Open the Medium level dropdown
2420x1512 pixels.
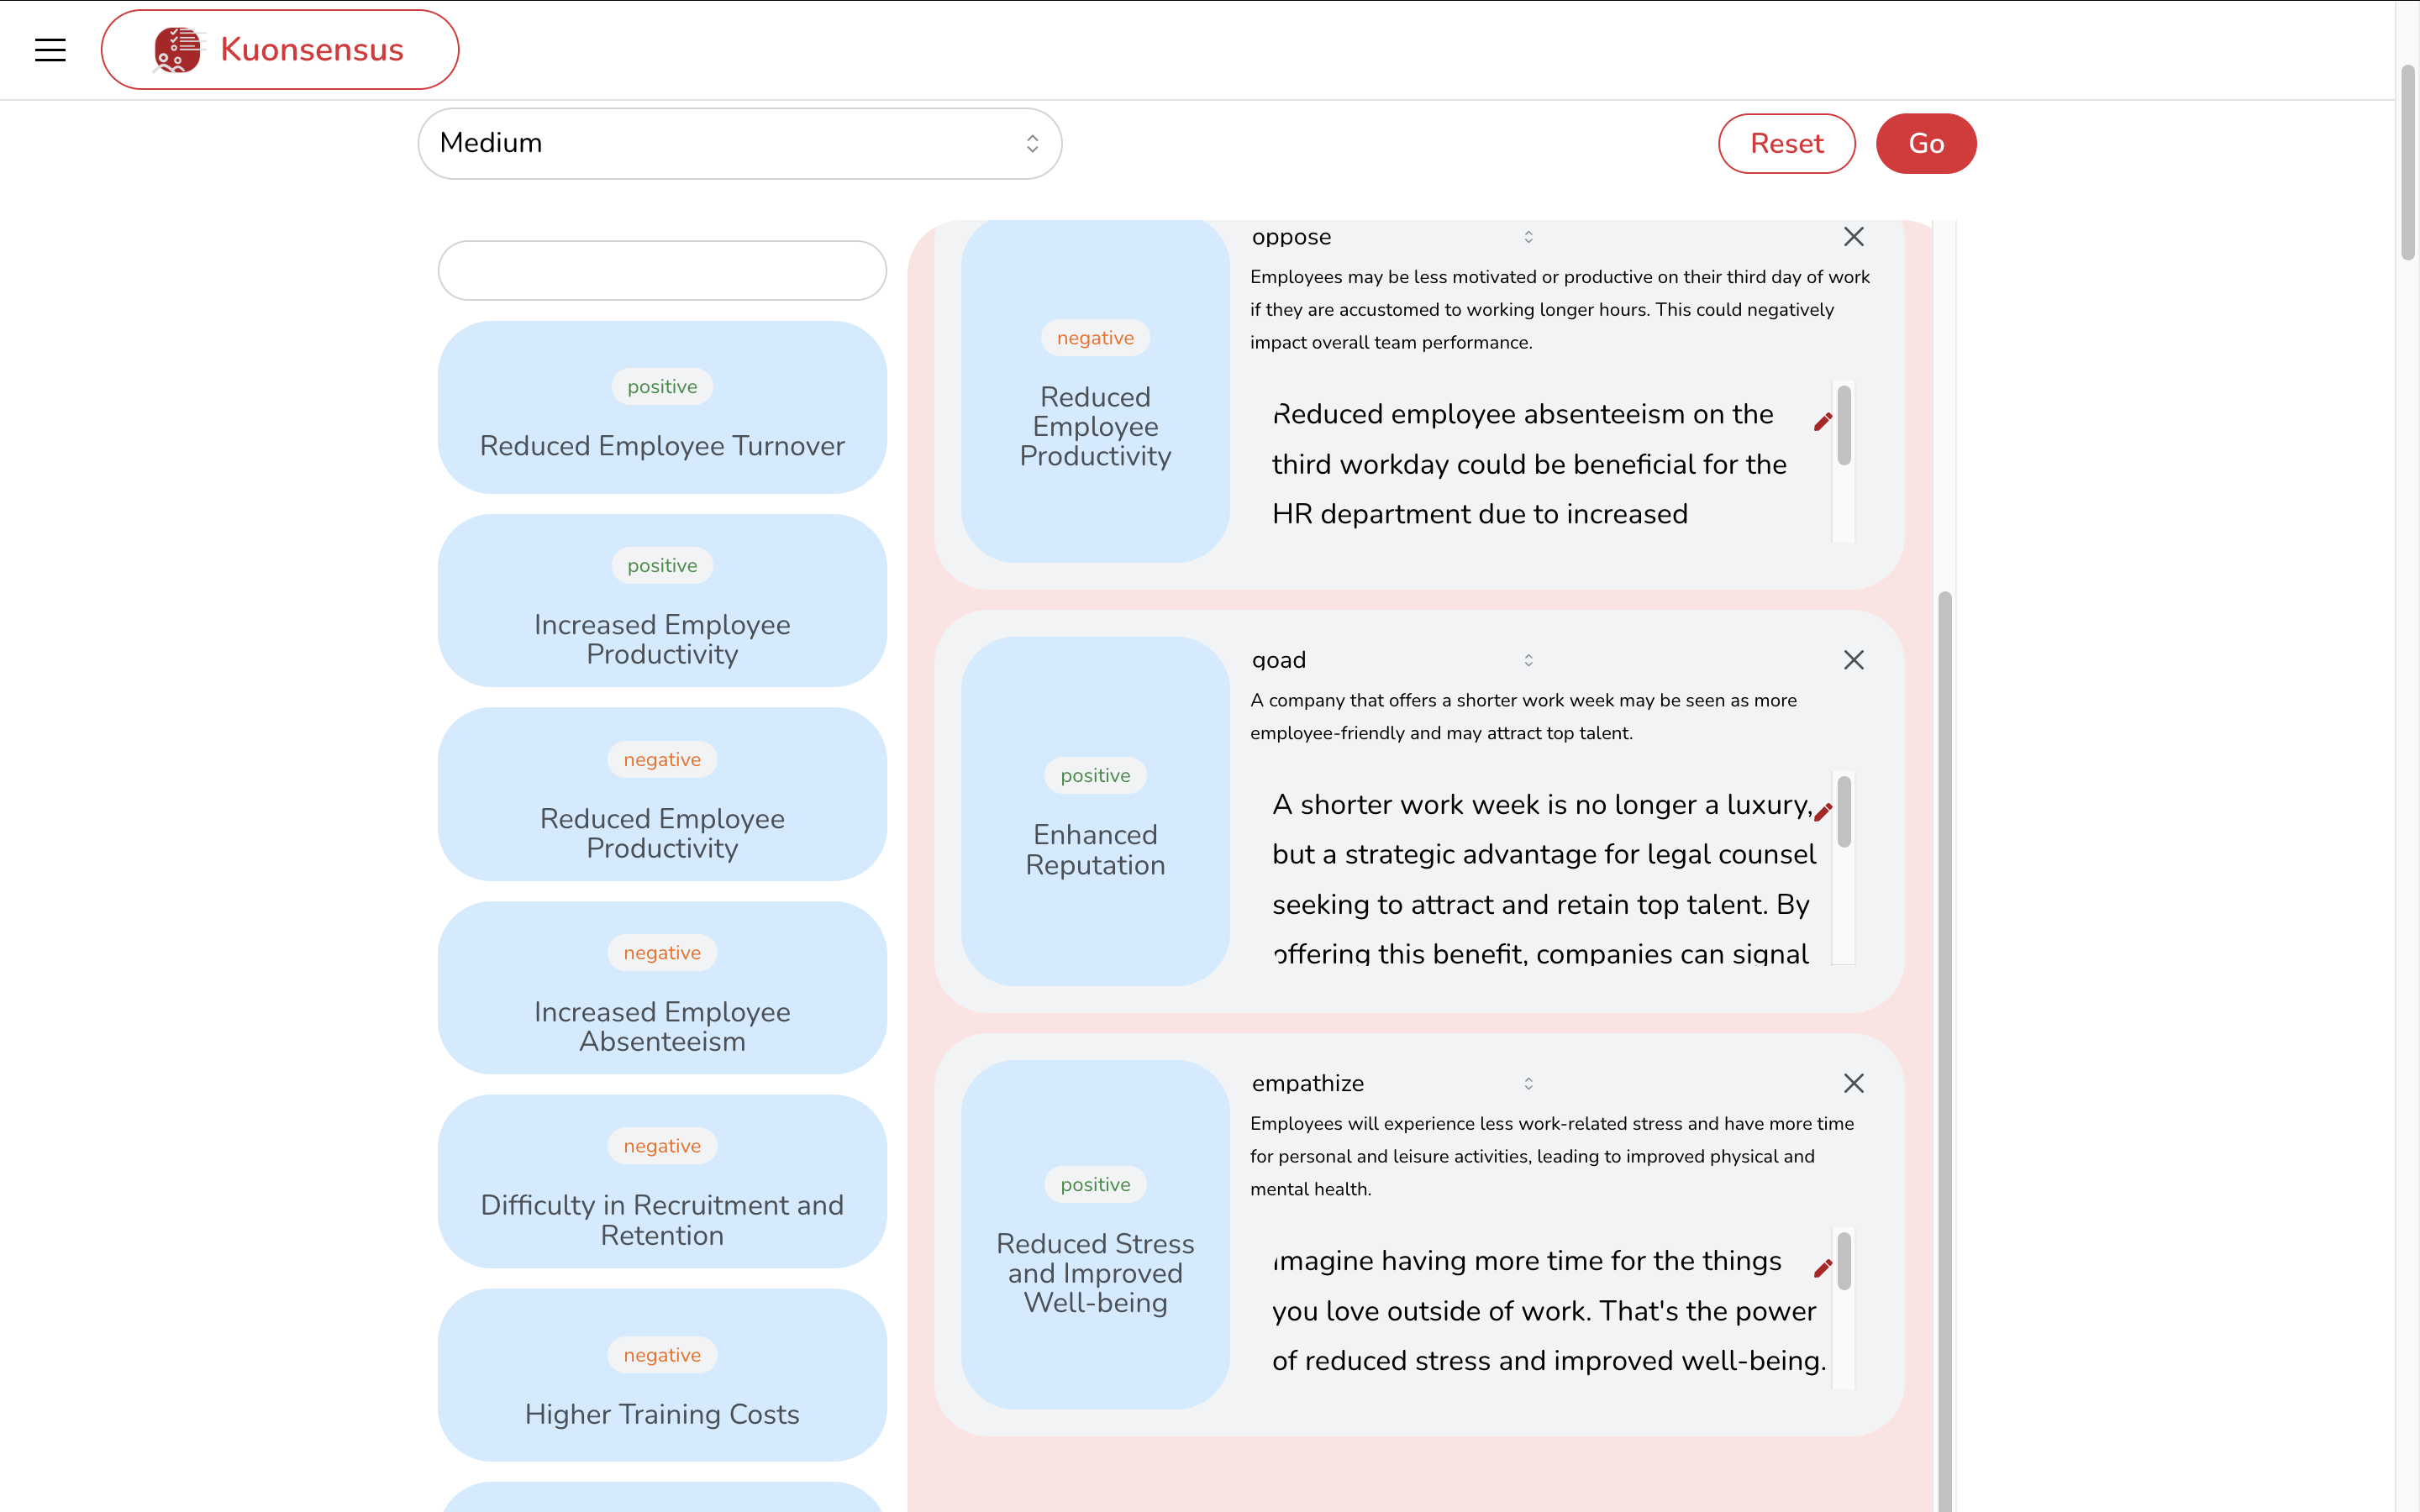coord(739,143)
